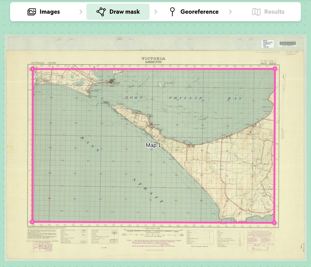The image size is (311, 267).
Task: Click the barcode sticker on the map sheet
Action: (x=287, y=44)
